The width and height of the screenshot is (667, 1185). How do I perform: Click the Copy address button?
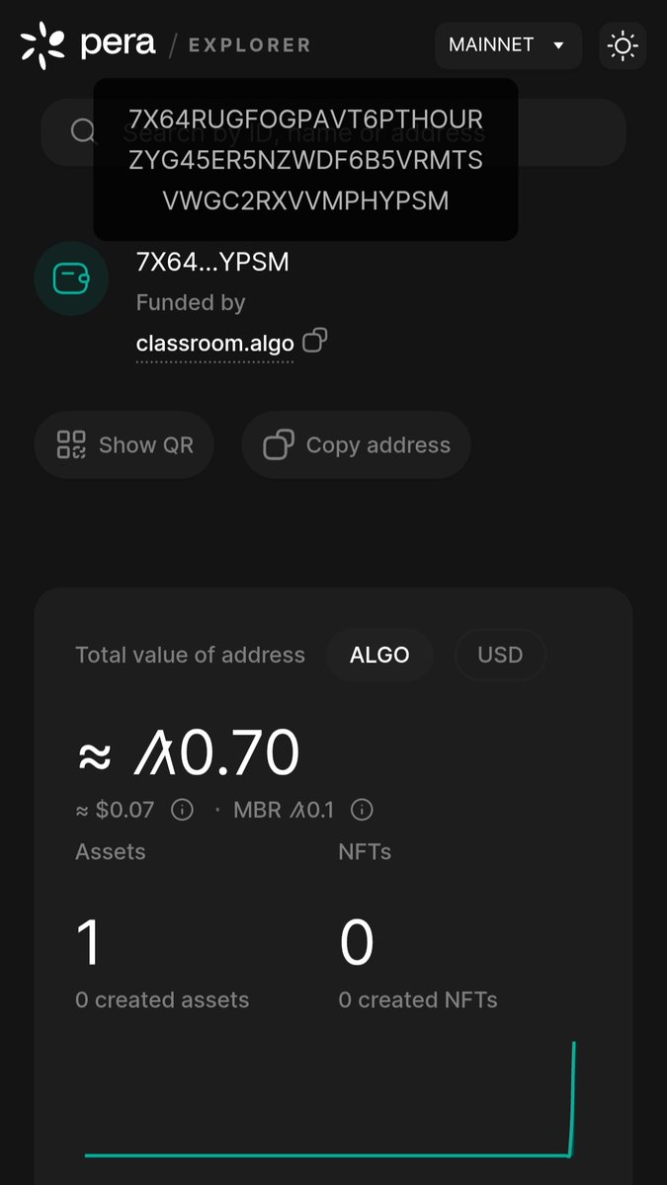pos(356,445)
